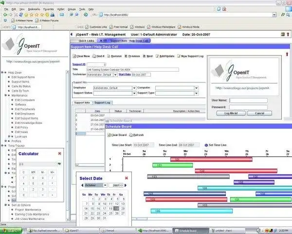Collapse the Maintenance tree node
This screenshot has height=234, width=292.
tap(5, 96)
